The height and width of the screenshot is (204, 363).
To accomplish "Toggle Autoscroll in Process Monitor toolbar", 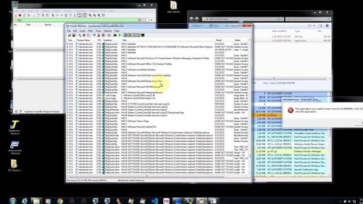I will tap(84, 35).
